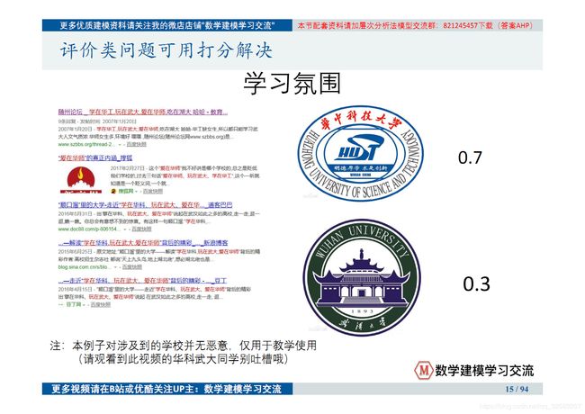The width and height of the screenshot is (585, 414).
Task: Click the blog.sina.com.cn/s/blo URL
Action: pyautogui.click(x=85, y=267)
